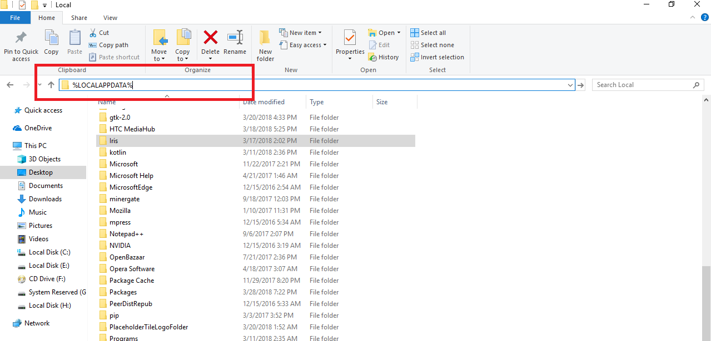Click the Copy ribbon icon
The image size is (711, 341).
51,38
